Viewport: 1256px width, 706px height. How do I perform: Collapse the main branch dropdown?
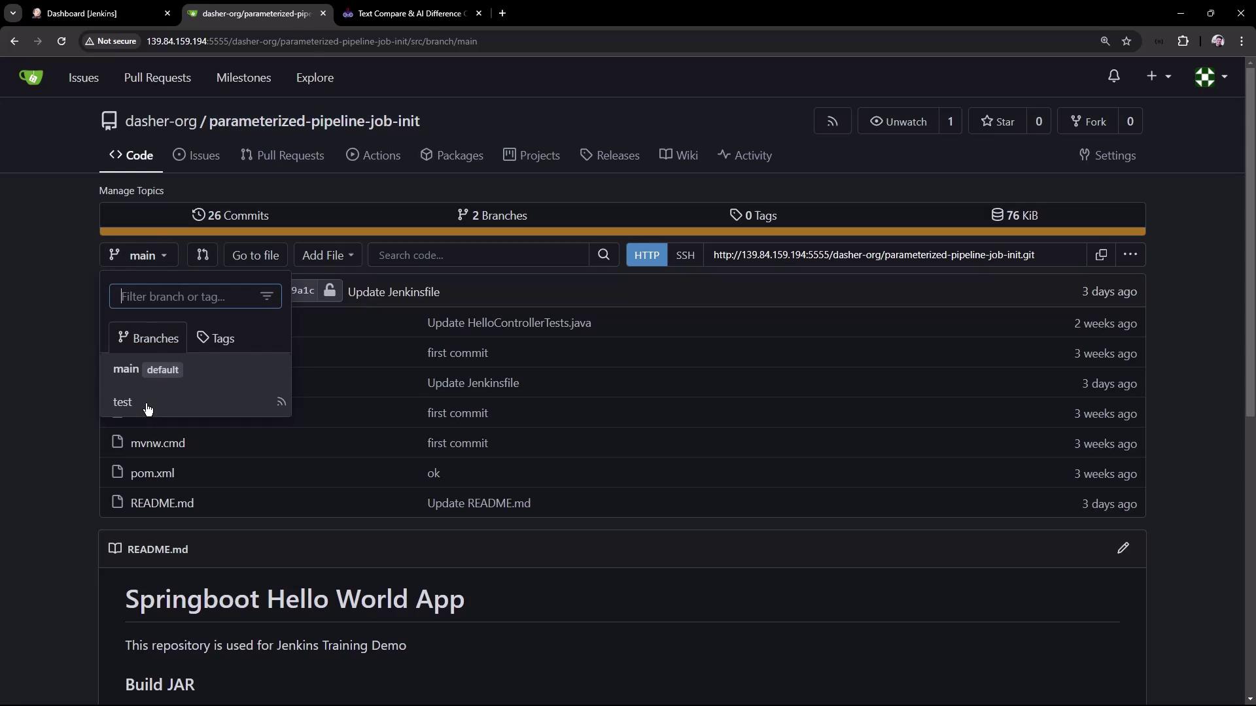point(139,255)
